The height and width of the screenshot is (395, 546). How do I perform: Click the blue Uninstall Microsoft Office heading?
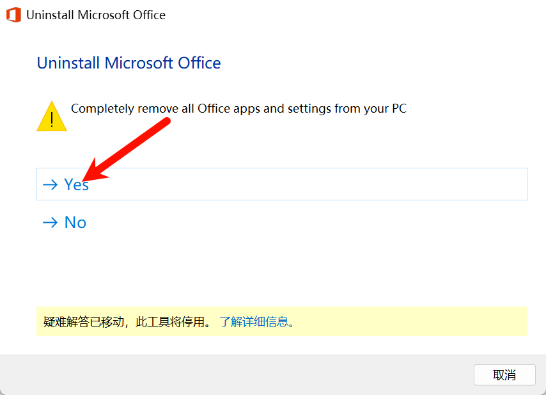pyautogui.click(x=129, y=63)
